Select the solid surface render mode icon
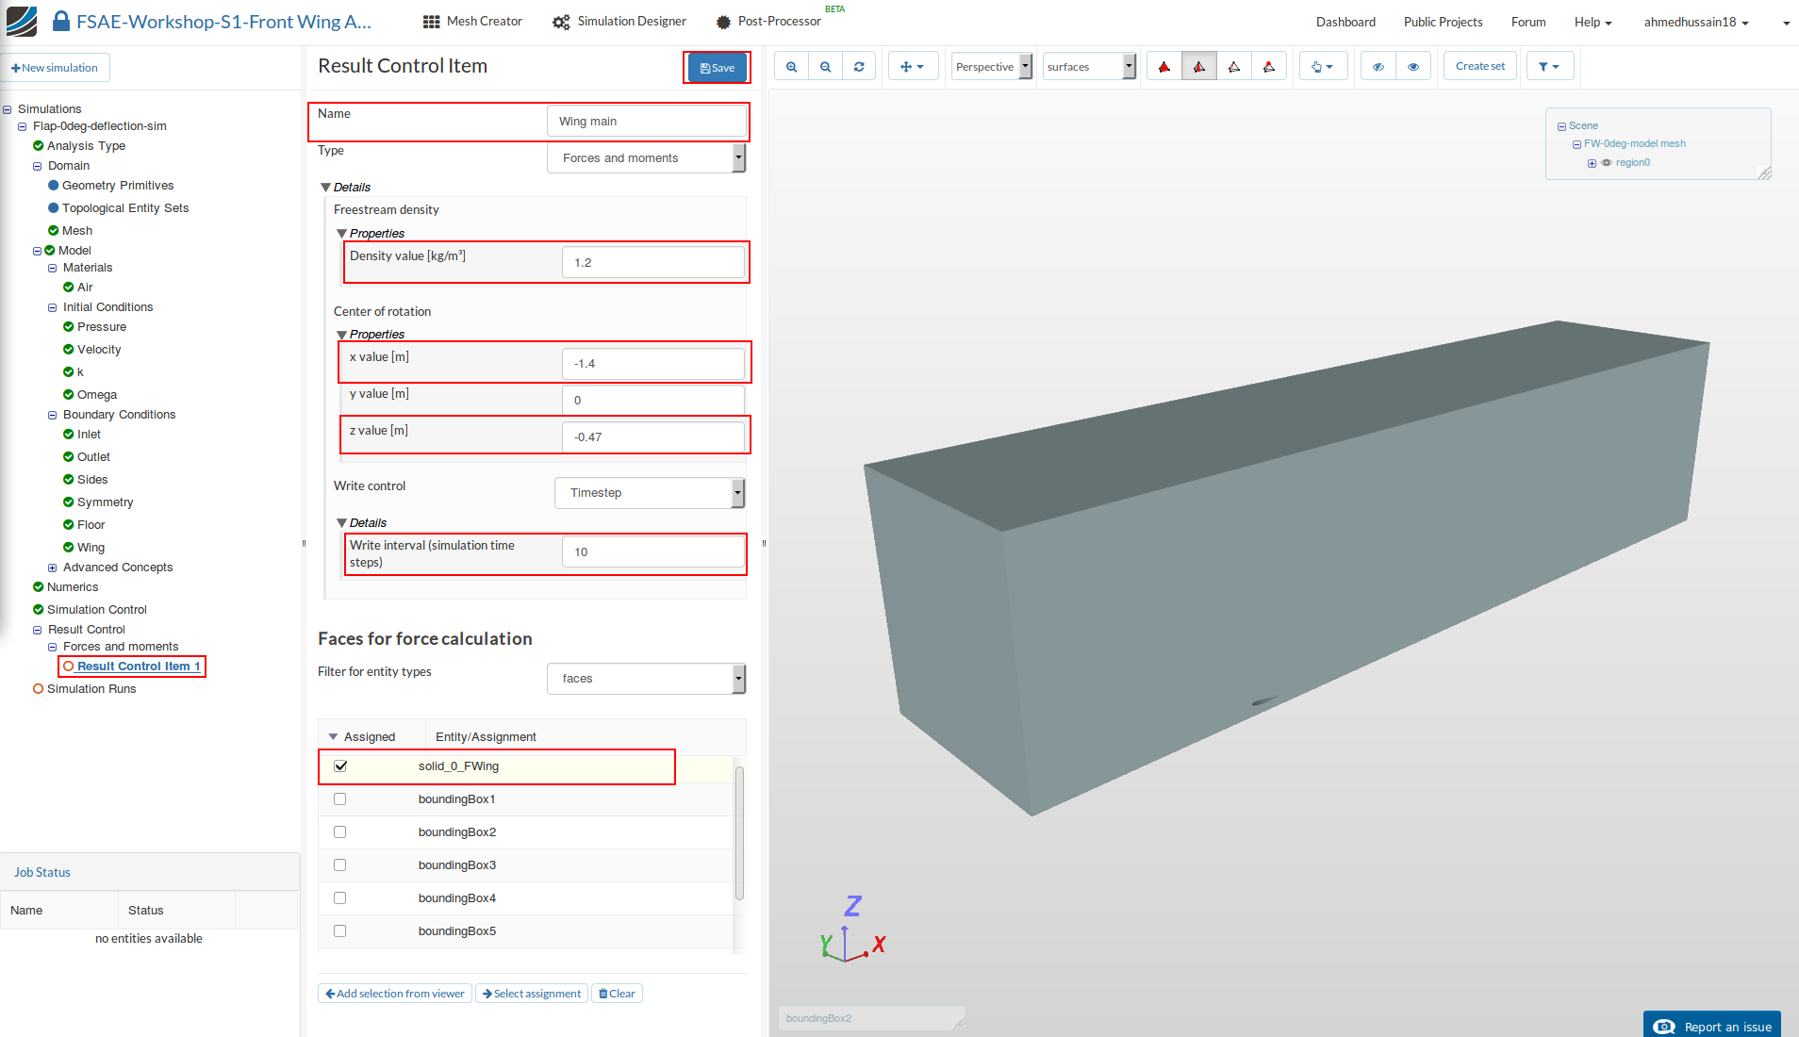The height and width of the screenshot is (1037, 1799). click(x=1164, y=67)
